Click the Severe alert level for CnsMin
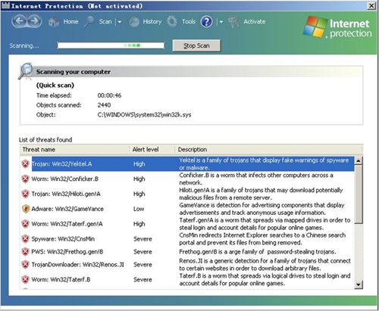This screenshot has height=311, width=379. pos(143,239)
